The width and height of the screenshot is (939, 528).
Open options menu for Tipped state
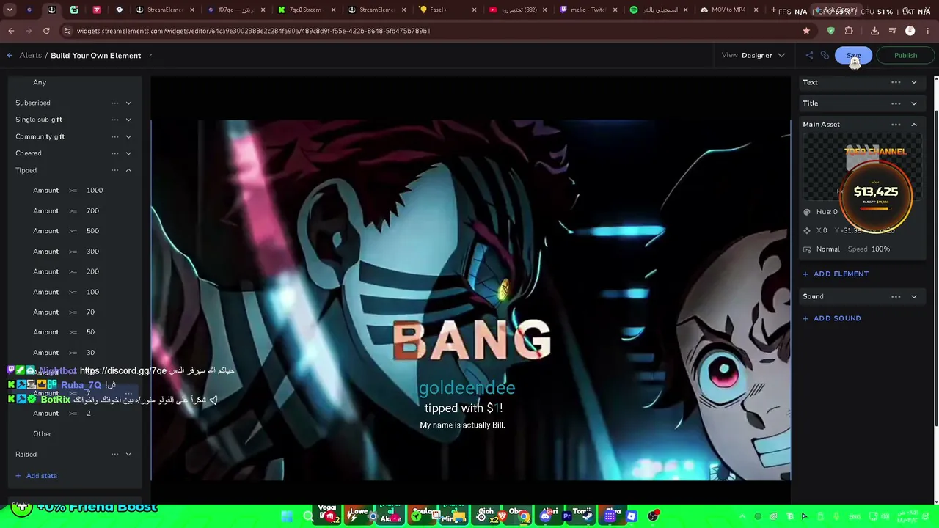click(114, 170)
